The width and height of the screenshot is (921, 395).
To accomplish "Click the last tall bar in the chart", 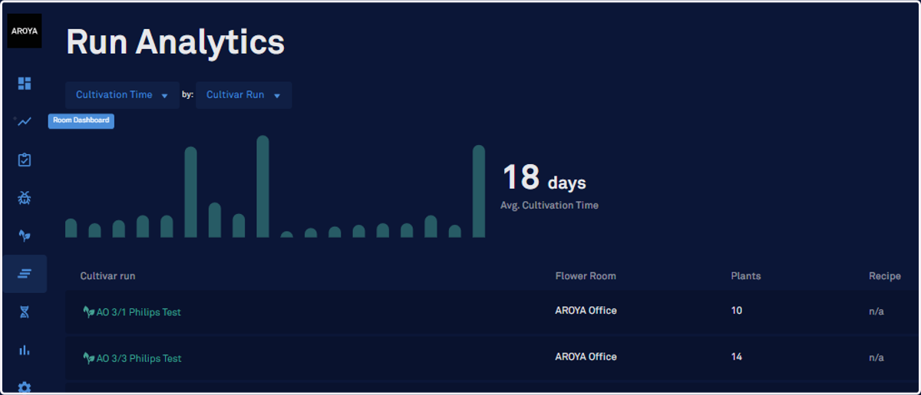I will pos(479,191).
